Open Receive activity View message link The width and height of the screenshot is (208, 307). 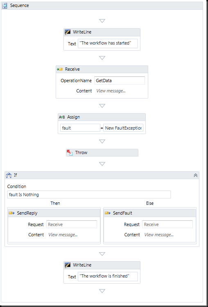pos(111,91)
